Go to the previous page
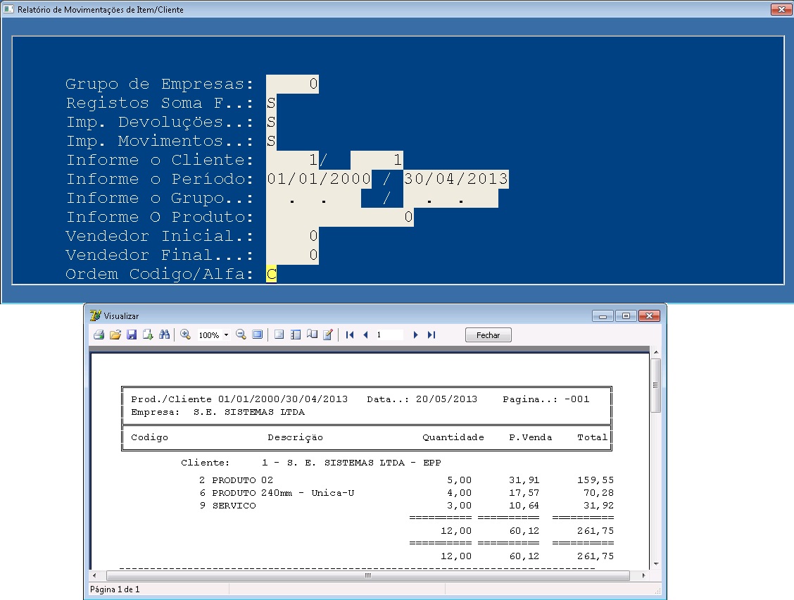Viewport: 794px width, 600px height. click(365, 335)
